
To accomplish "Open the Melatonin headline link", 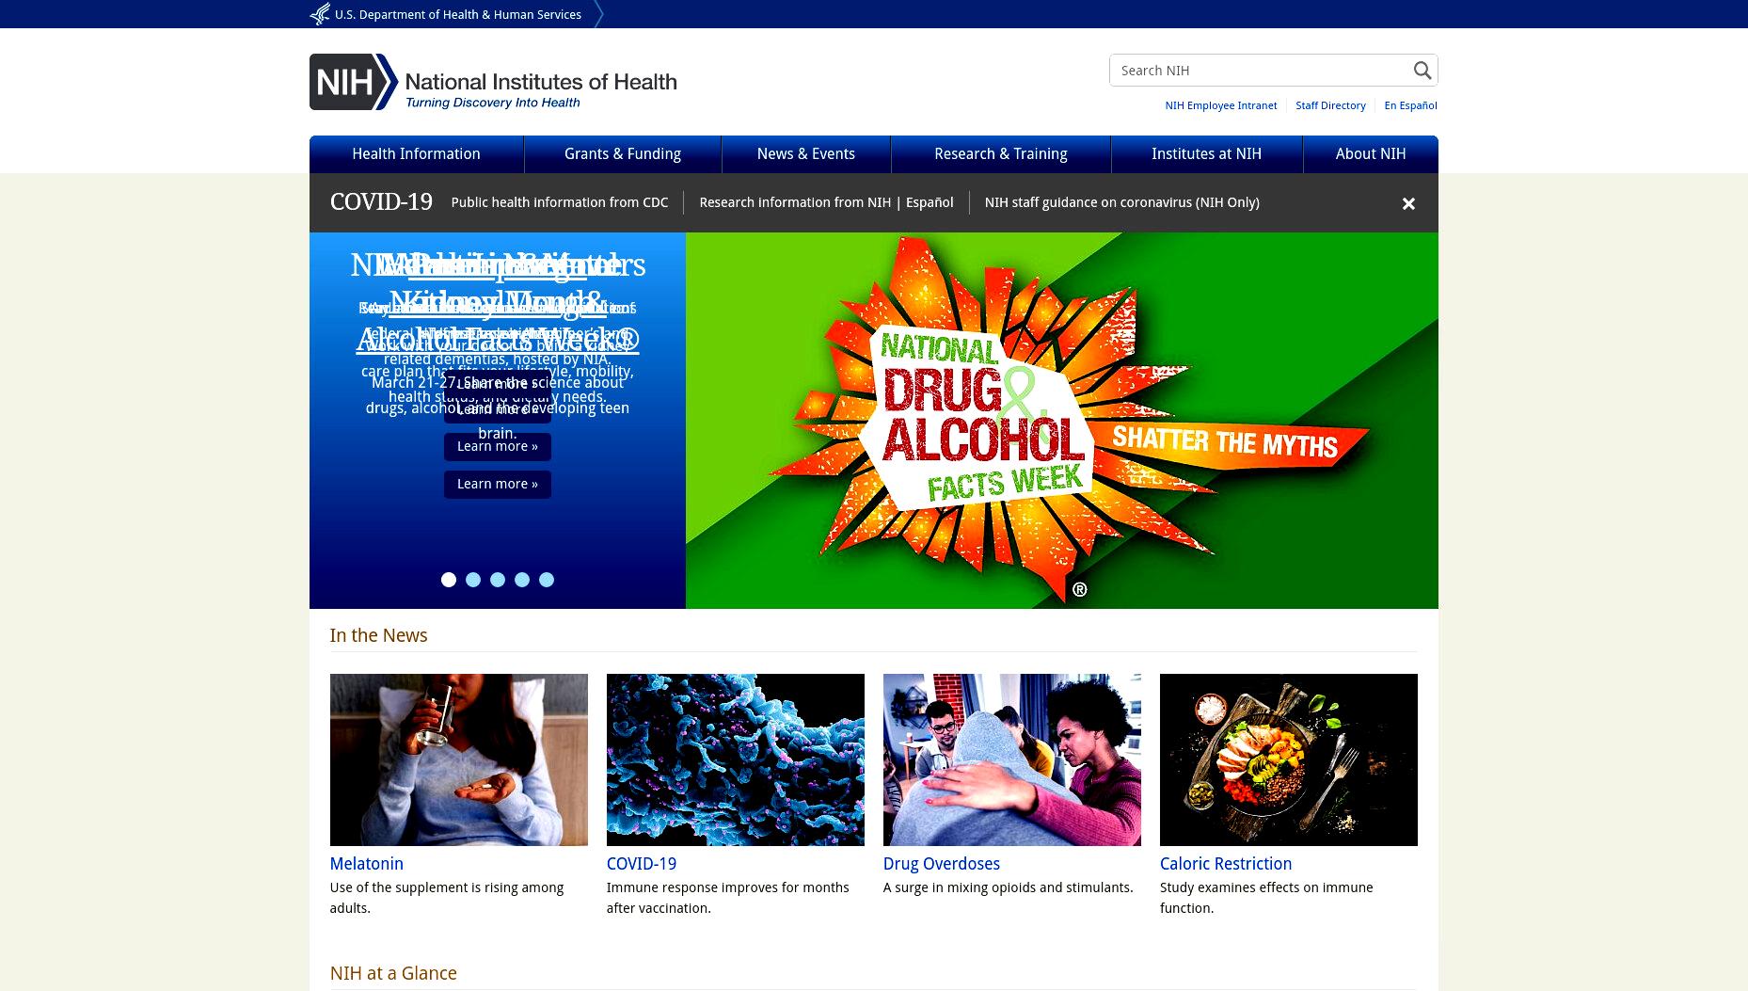I will point(367,864).
